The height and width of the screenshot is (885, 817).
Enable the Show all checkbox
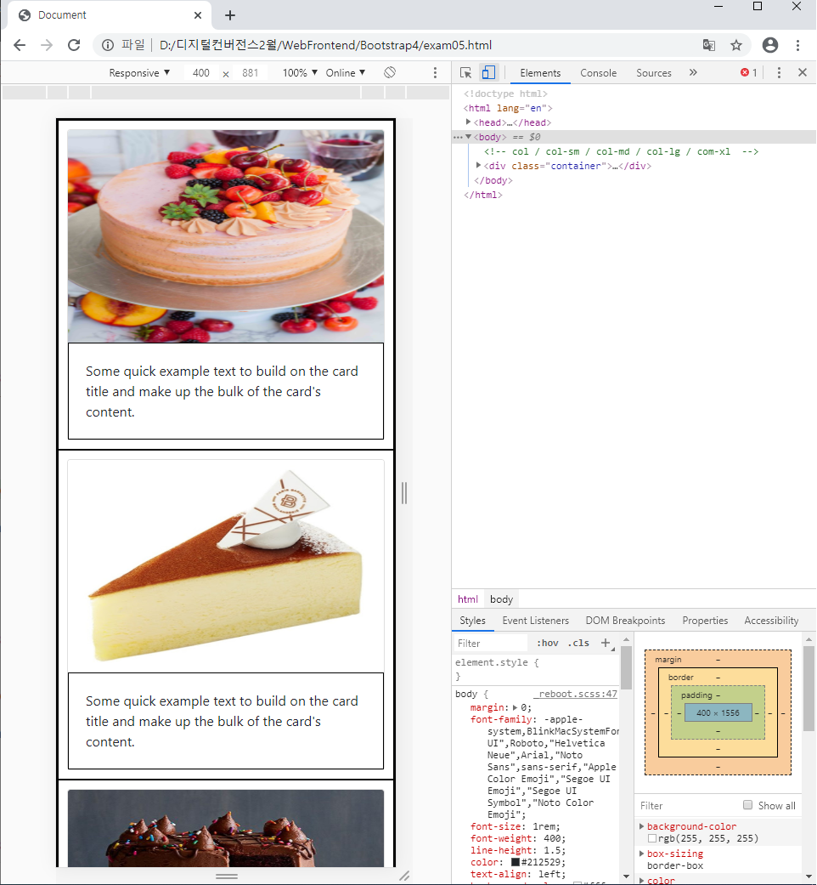tap(747, 805)
